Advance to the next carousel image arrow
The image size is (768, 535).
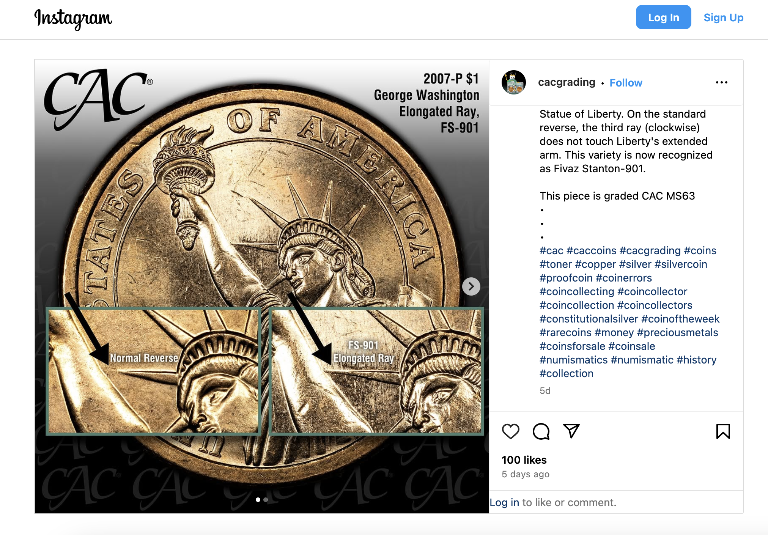pos(471,286)
